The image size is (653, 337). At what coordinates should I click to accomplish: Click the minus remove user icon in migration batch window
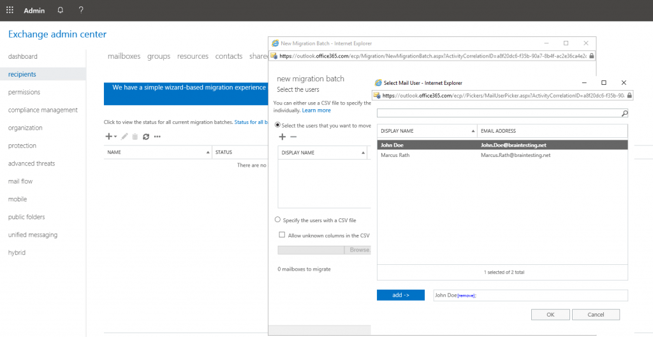click(293, 137)
